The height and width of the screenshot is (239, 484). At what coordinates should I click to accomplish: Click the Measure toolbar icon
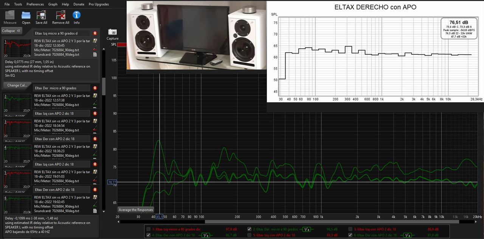coord(9,15)
